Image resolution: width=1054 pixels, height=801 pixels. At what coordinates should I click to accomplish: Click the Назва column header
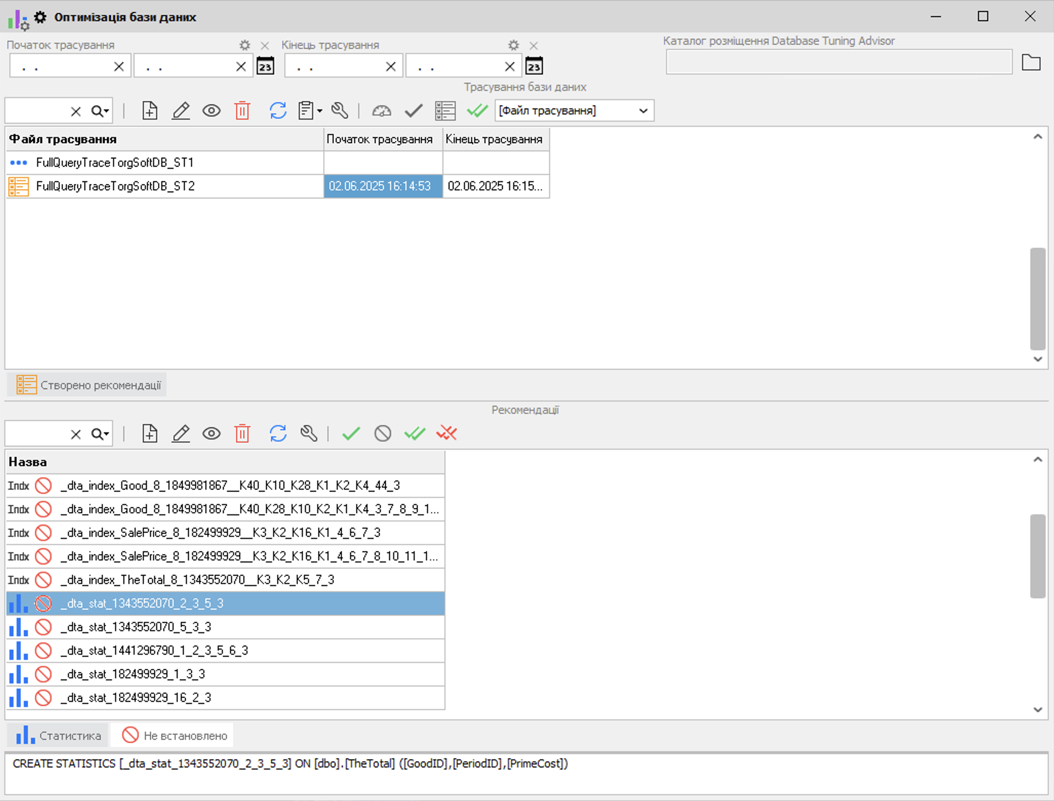[x=225, y=462]
